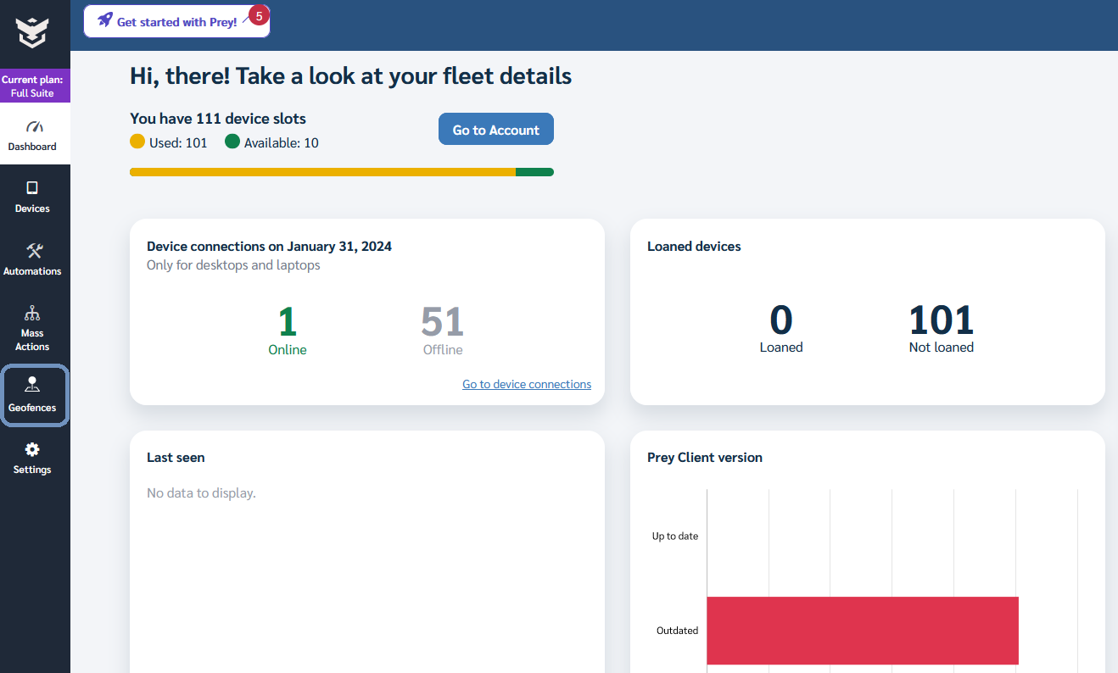Click the yellow used portion of slots bar
Viewport: 1118px width, 673px height.
[x=322, y=172]
